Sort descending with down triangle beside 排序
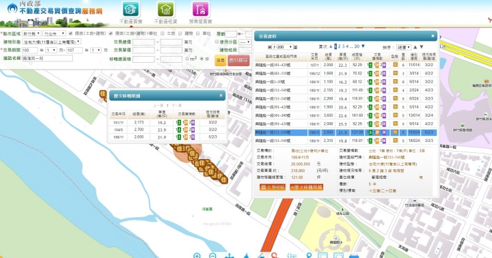The image size is (492, 258). tap(422, 47)
